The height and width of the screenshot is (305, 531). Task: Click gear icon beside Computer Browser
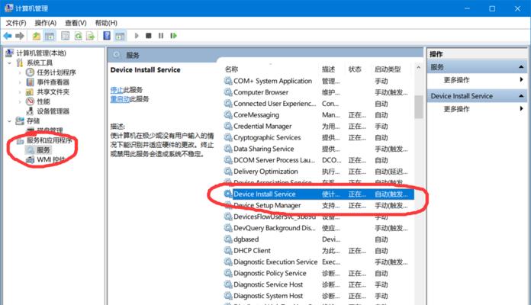[228, 92]
